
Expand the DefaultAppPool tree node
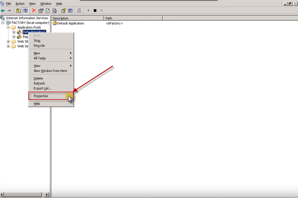pyautogui.click(x=14, y=32)
